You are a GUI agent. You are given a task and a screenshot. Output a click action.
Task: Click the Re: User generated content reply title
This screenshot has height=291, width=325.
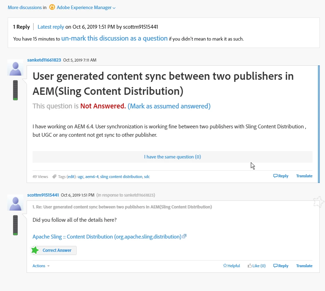122,207
